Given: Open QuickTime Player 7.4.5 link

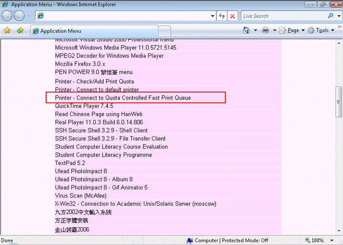Looking at the screenshot, I should [84, 106].
